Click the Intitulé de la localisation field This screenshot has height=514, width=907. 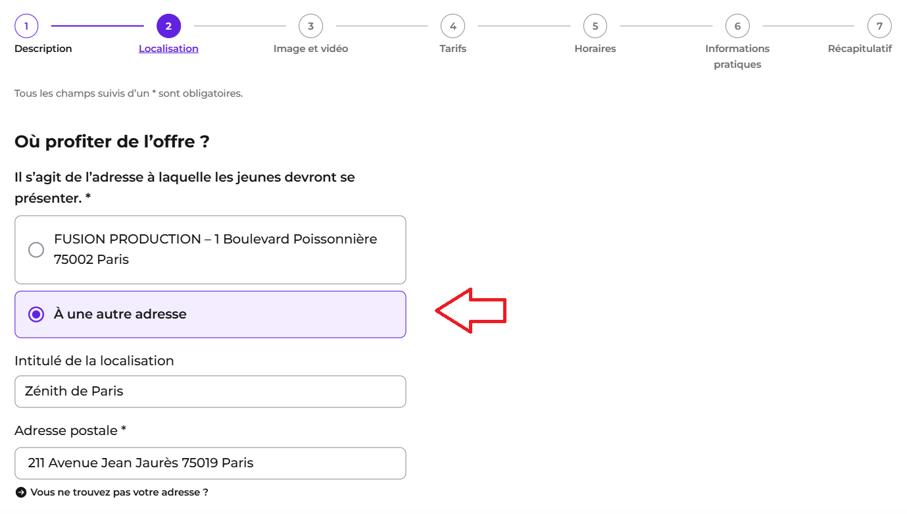[x=210, y=392]
